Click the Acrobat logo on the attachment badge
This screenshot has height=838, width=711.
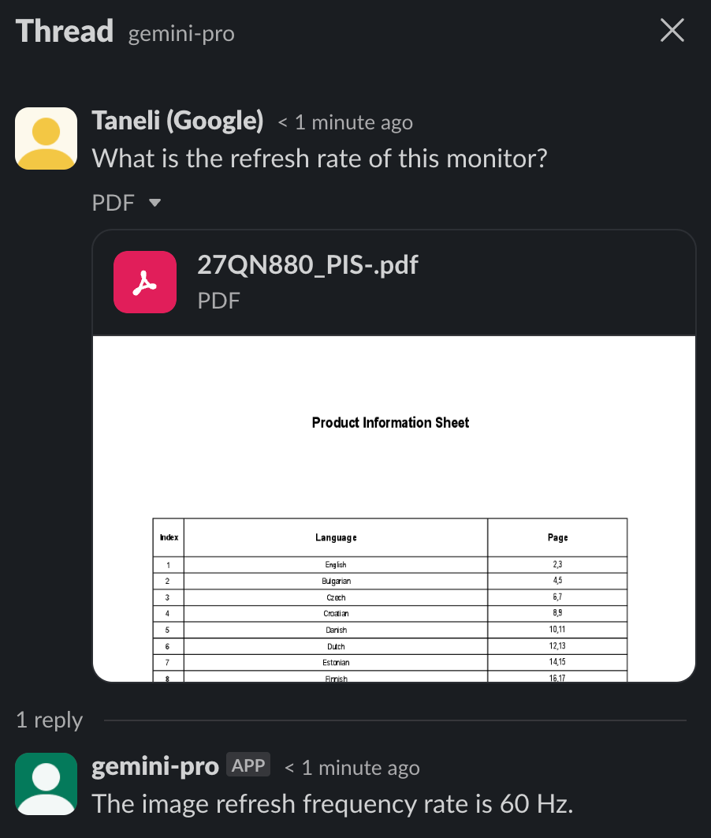[x=145, y=282]
